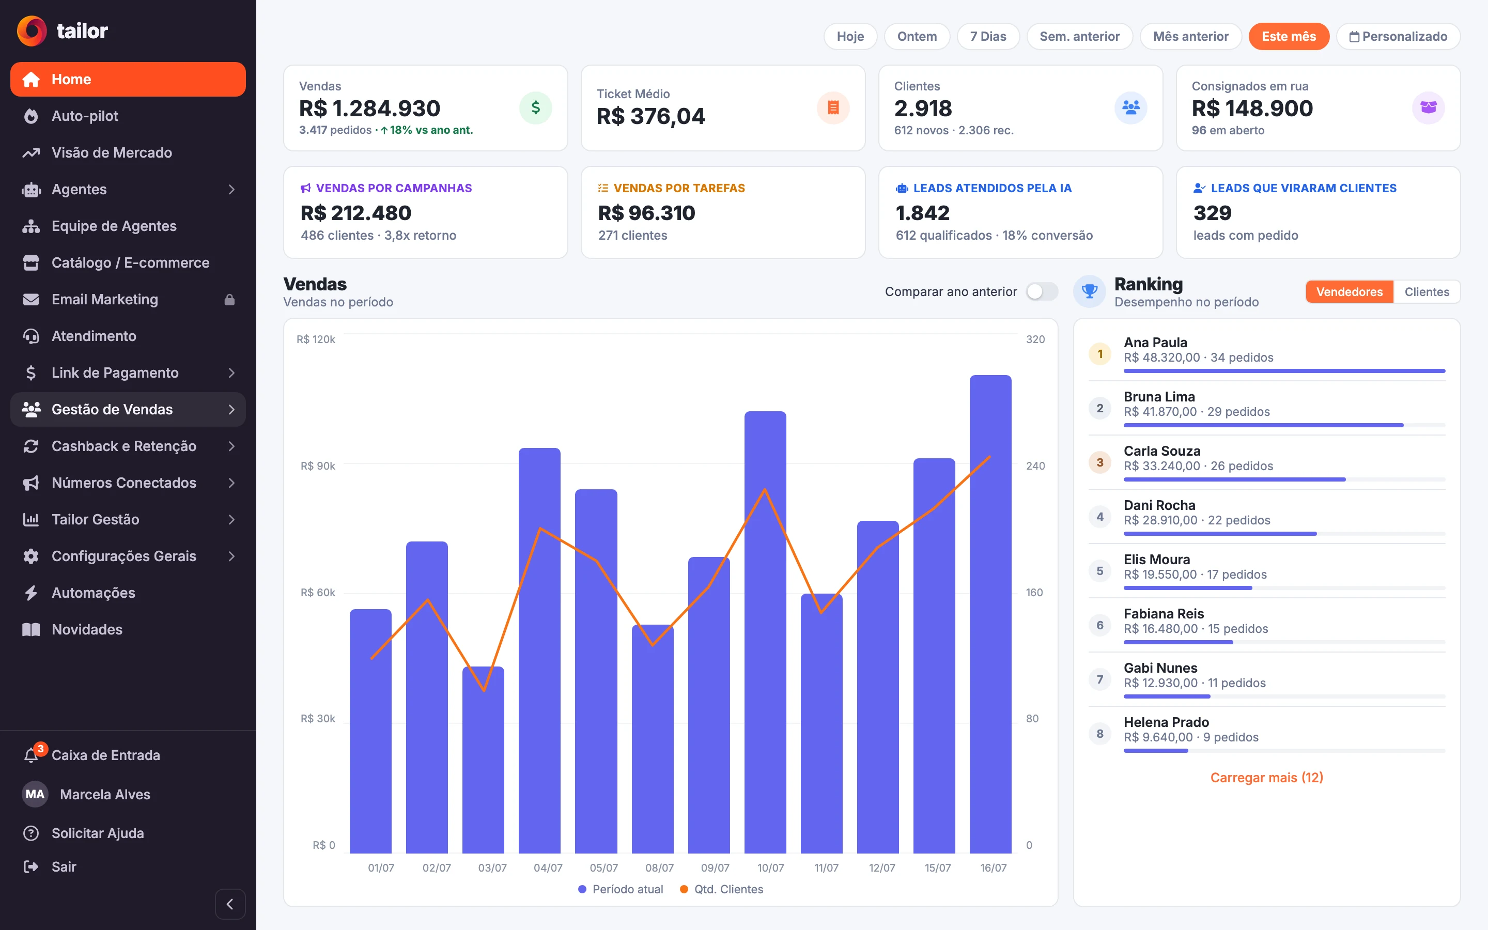
Task: Click the 10/07 sales bar
Action: click(765, 632)
